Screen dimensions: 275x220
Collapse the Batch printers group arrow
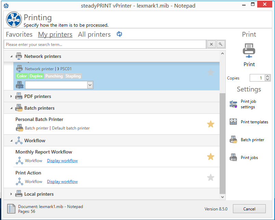(x=11, y=108)
